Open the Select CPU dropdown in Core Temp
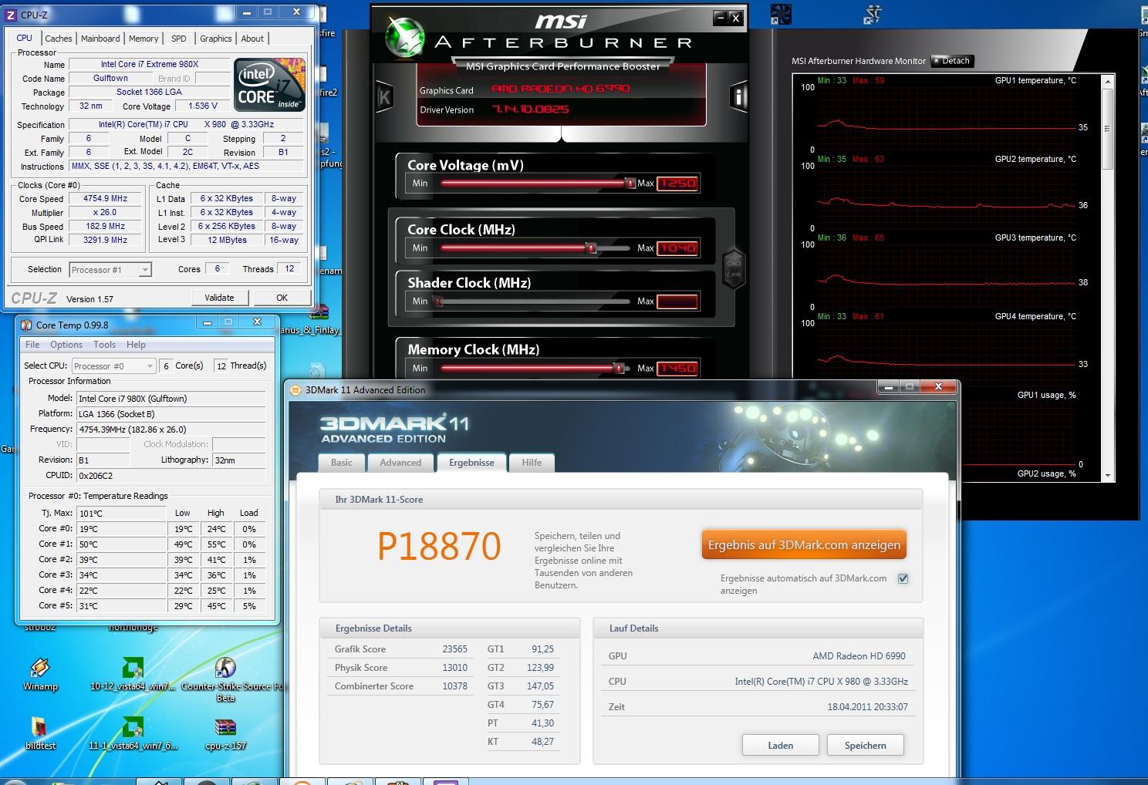Image resolution: width=1148 pixels, height=785 pixels. tap(113, 366)
